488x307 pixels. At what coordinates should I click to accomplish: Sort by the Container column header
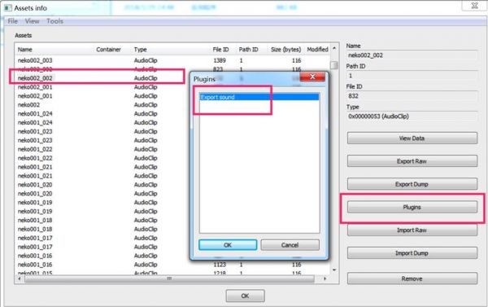tap(108, 50)
